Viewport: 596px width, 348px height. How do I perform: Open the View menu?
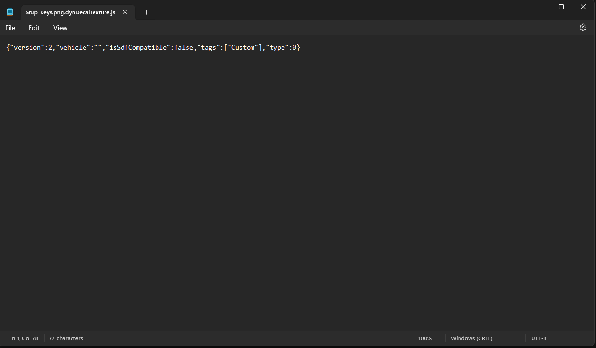pos(61,28)
